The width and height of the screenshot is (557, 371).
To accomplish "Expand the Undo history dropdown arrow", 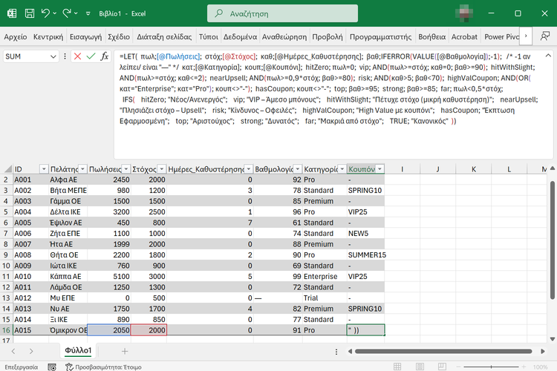I will tap(56, 13).
